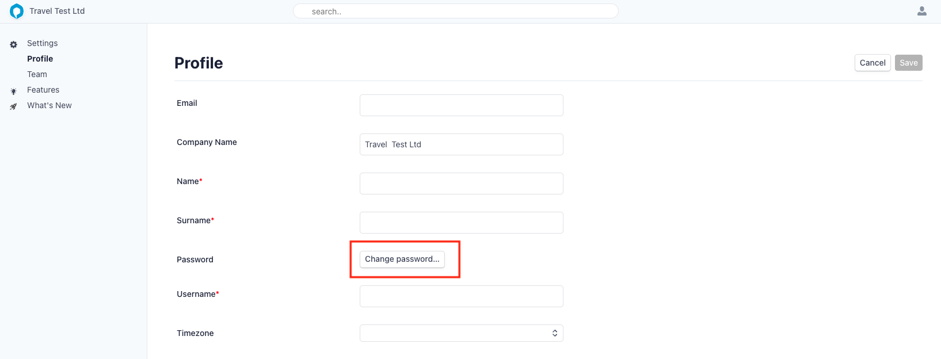Click the Settings gear icon
Viewport: 941px width, 359px height.
[x=14, y=44]
